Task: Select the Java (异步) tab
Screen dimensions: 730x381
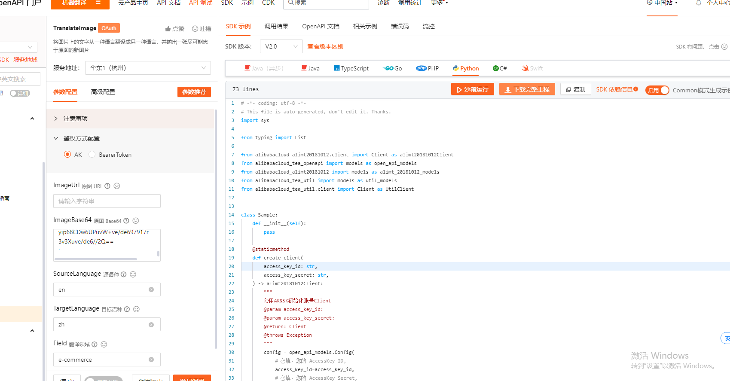Action: click(264, 68)
